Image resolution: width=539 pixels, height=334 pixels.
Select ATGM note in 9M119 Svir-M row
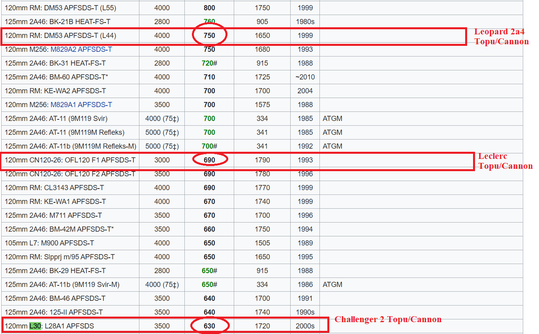click(x=332, y=285)
